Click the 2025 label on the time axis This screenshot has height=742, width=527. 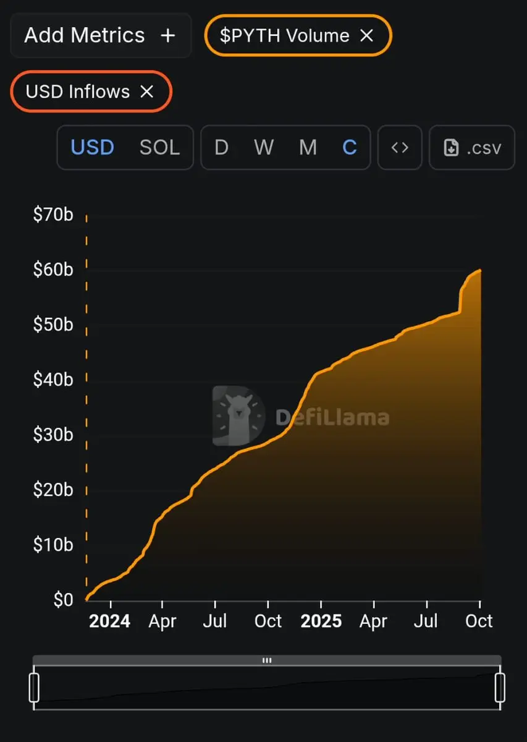click(x=321, y=621)
